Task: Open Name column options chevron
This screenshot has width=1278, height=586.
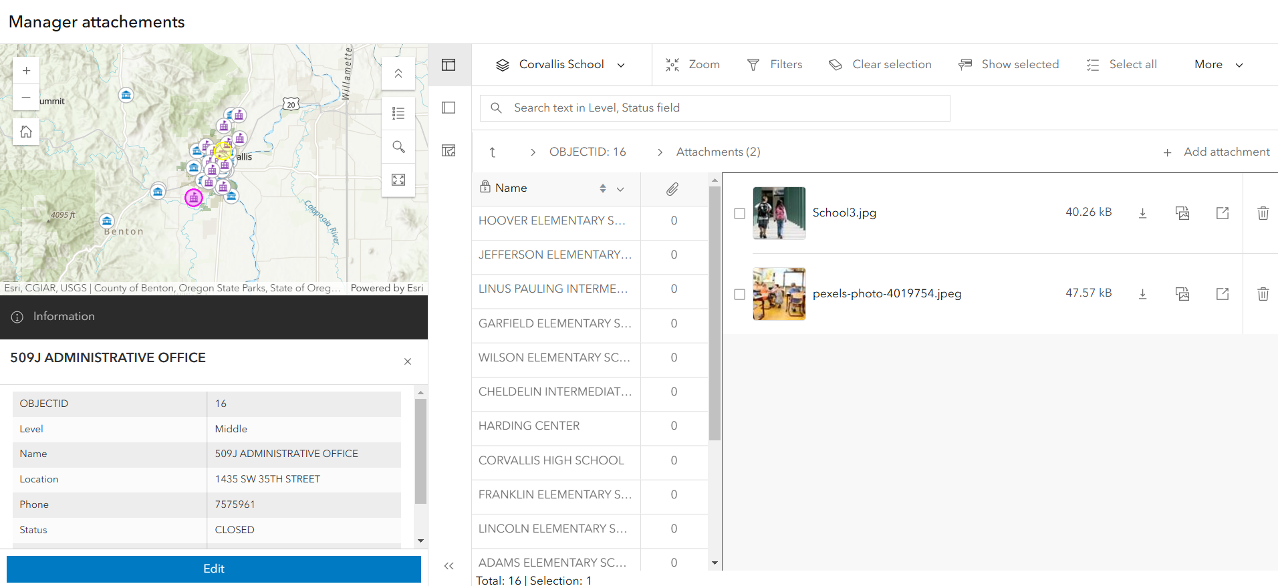Action: (620, 189)
